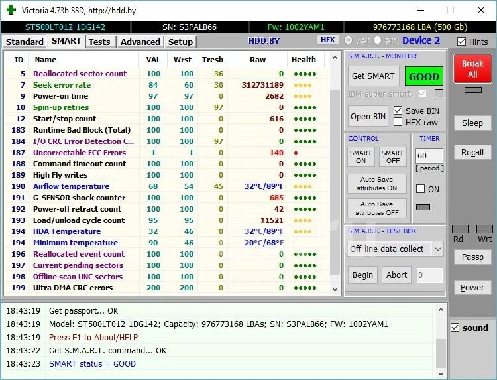The height and width of the screenshot is (380, 497).
Task: Click the Raw column header
Action: click(258, 60)
